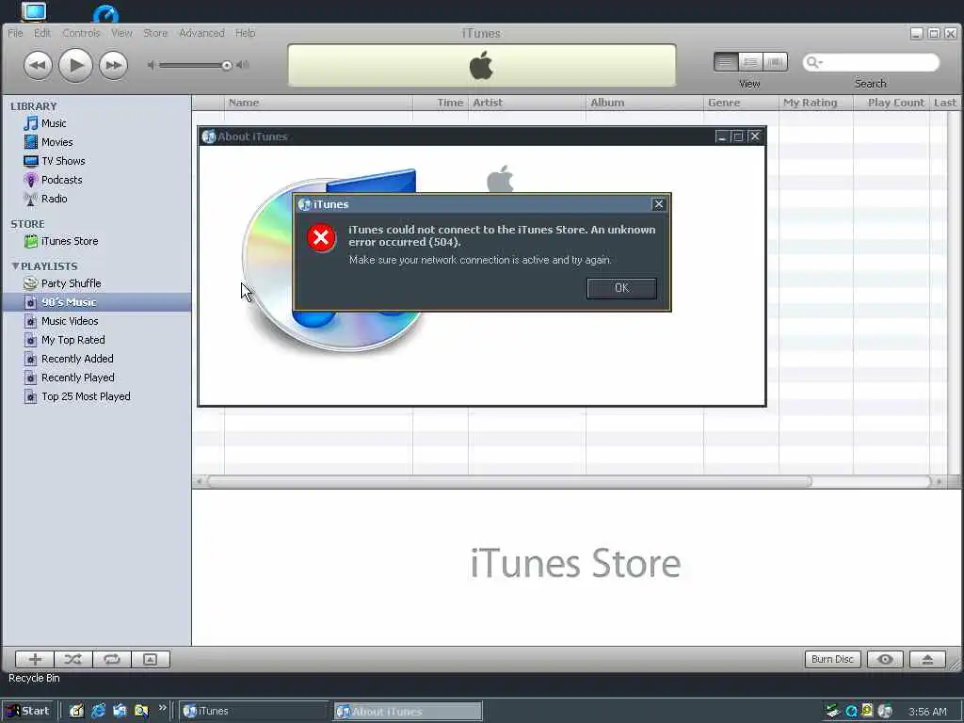Expand the quick launch chevron
Screen dimensions: 964x723
162,708
